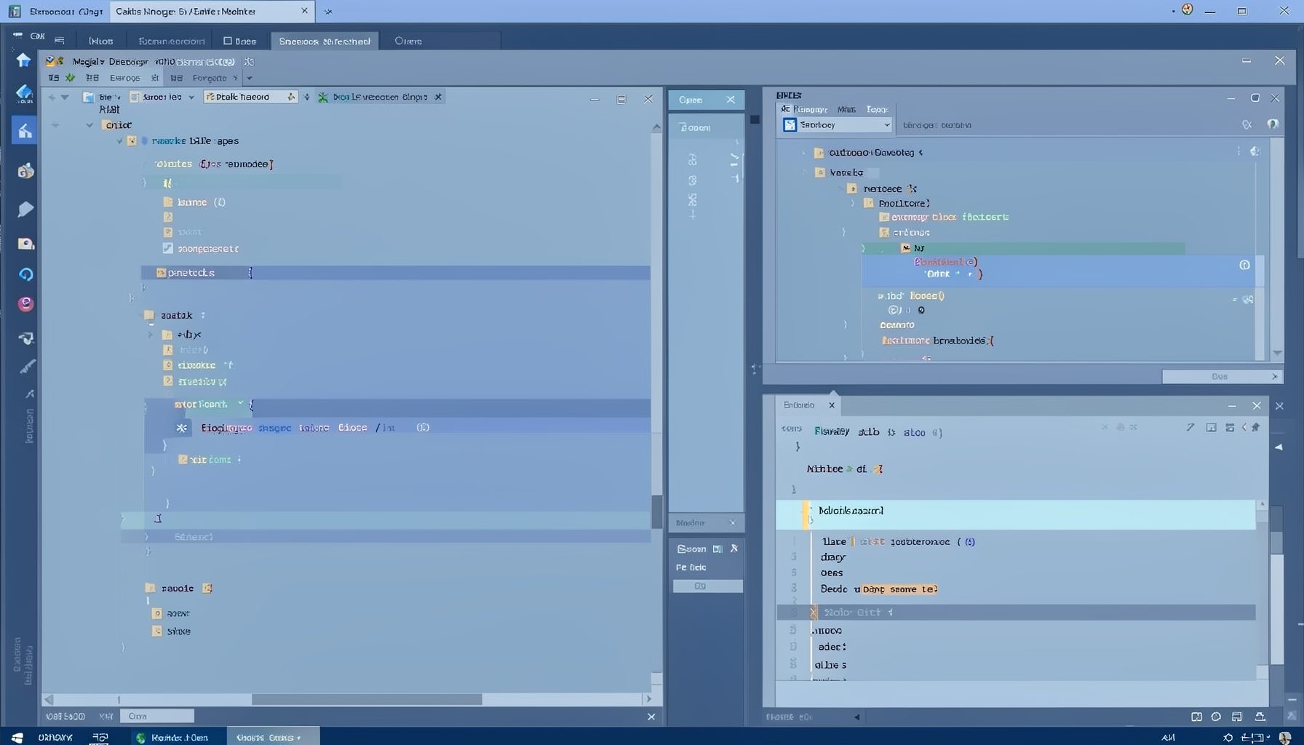Expand the 'outtooao Baveoteg' tree node
Image resolution: width=1304 pixels, height=745 pixels.
(x=804, y=152)
